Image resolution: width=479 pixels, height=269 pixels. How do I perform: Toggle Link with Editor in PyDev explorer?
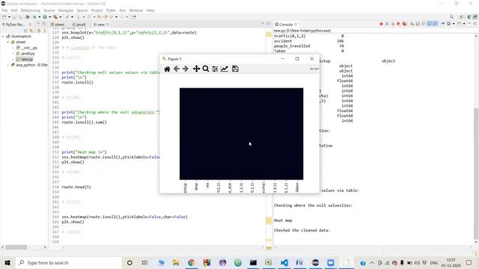tap(31, 31)
